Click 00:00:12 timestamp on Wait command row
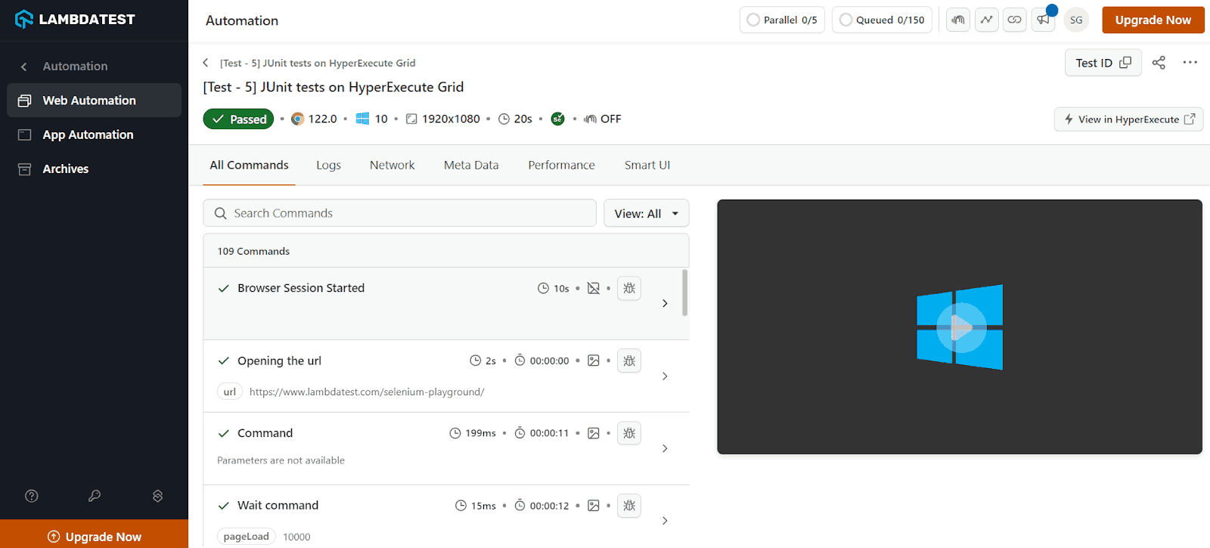This screenshot has height=548, width=1210. coord(549,506)
